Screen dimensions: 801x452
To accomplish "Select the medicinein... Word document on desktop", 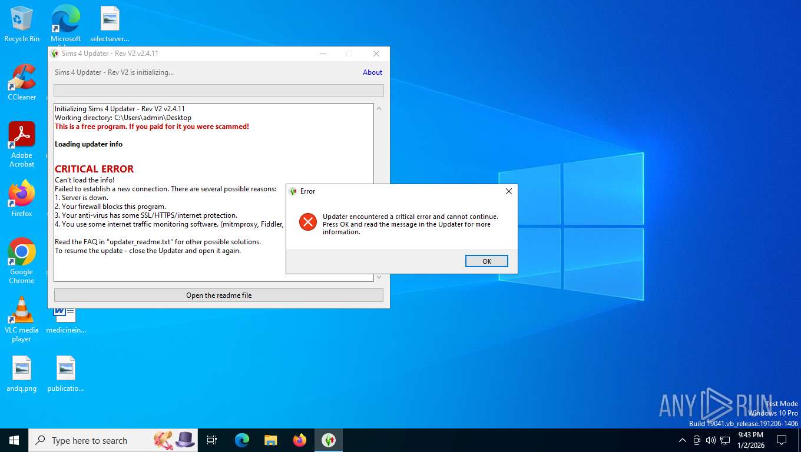I will click(x=65, y=320).
